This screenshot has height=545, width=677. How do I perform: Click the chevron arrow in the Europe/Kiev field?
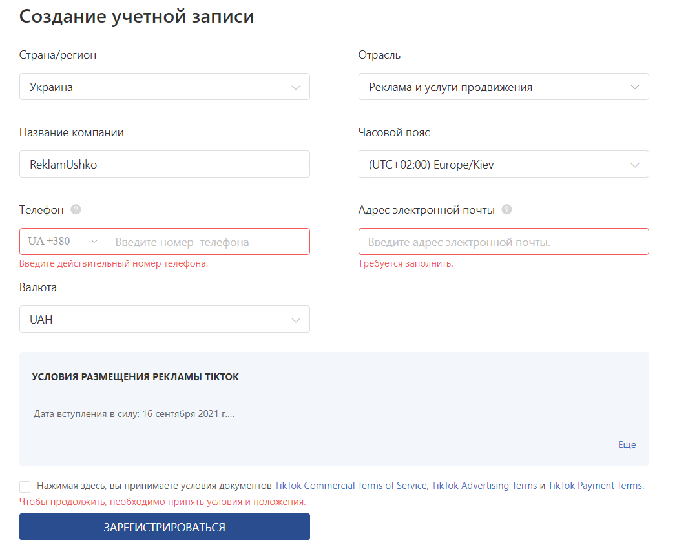[635, 165]
